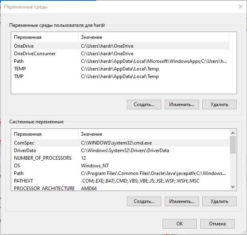Close the Переменные среды dialog
247x235 pixels.
(x=241, y=7)
